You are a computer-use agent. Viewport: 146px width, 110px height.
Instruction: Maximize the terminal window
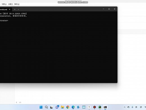click(x=109, y=9)
